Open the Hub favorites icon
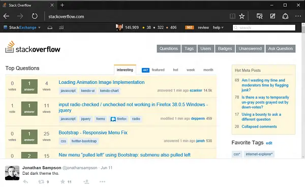 point(259,16)
